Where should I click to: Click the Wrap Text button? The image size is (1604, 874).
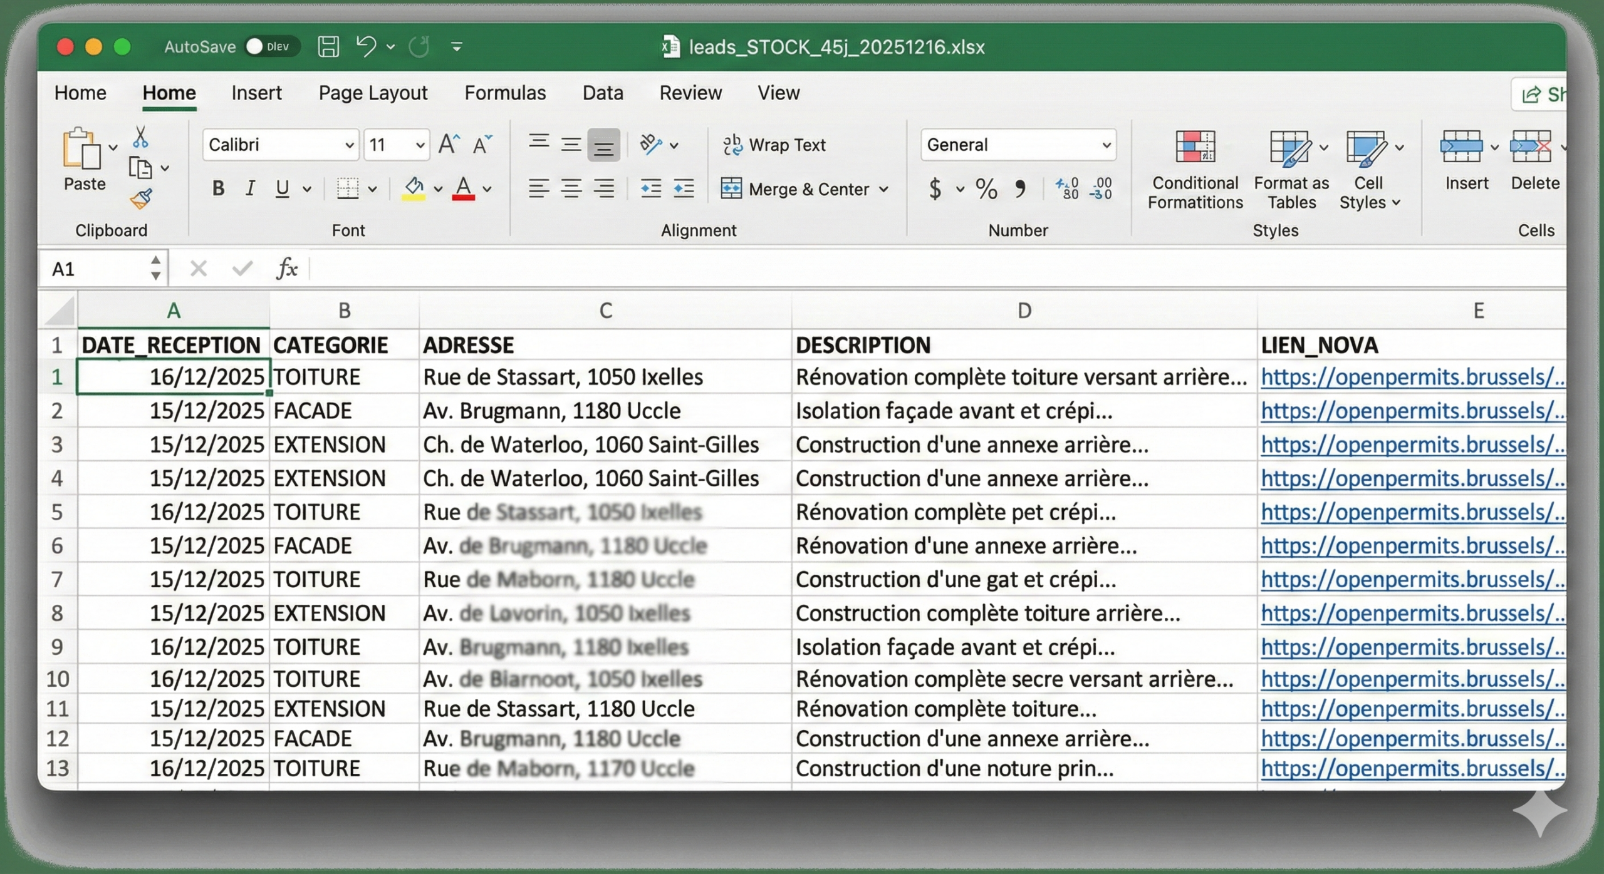pyautogui.click(x=774, y=145)
